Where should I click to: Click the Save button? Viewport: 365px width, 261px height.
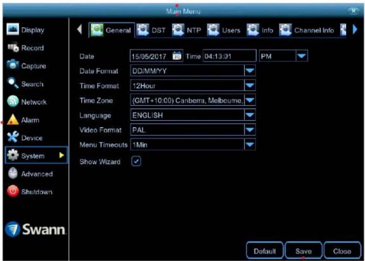[x=304, y=251]
